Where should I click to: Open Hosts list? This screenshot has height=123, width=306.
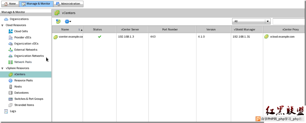point(18,87)
